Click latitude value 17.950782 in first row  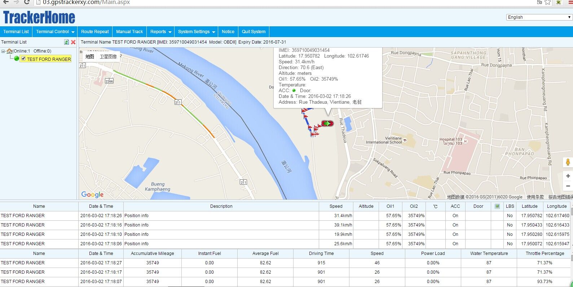pyautogui.click(x=532, y=216)
